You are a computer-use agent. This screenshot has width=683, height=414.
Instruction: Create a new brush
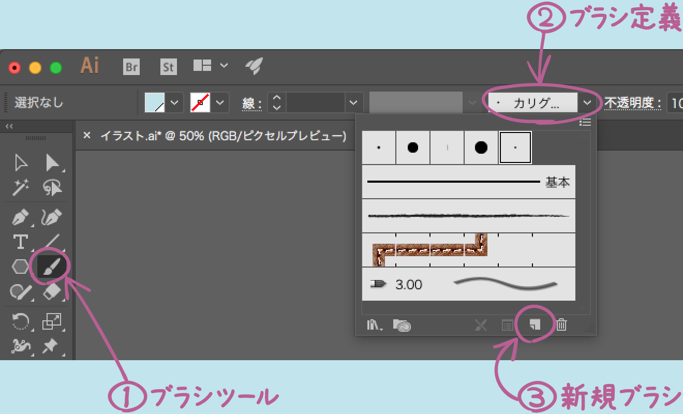click(535, 324)
